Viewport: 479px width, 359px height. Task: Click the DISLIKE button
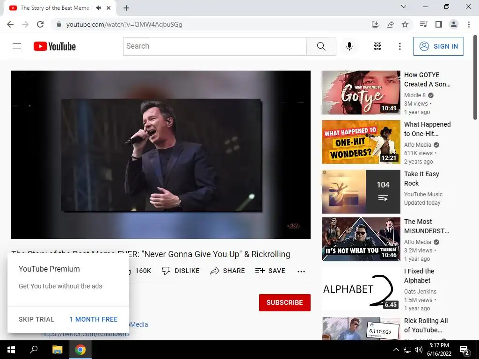(x=181, y=271)
